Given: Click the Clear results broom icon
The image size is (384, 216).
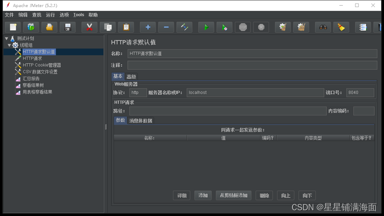Looking at the screenshot, I should [283, 27].
